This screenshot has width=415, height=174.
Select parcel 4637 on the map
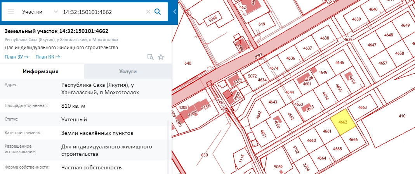pos(308,48)
